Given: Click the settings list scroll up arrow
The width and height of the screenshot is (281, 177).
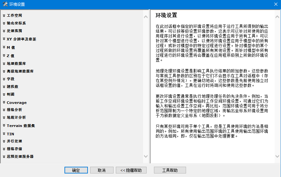Looking at the screenshot, I should (x=146, y=17).
